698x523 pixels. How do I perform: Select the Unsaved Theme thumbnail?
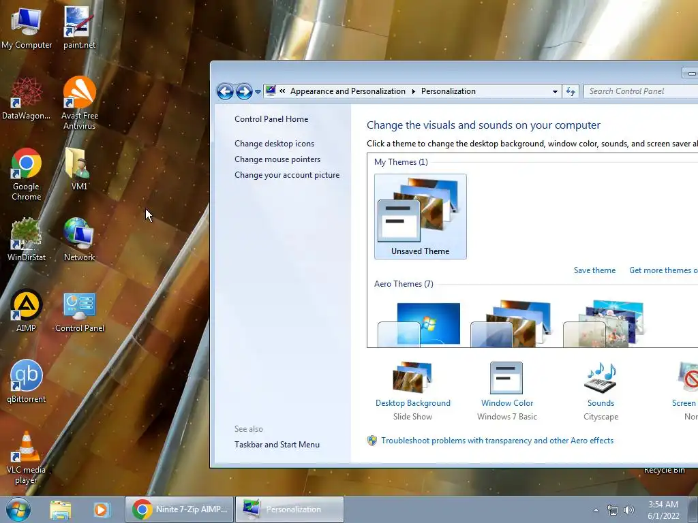pyautogui.click(x=420, y=216)
